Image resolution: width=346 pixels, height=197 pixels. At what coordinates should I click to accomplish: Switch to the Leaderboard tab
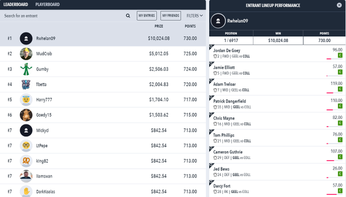click(x=16, y=5)
